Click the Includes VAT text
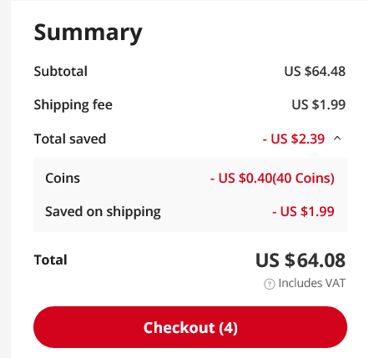This screenshot has width=369, height=358. pyautogui.click(x=311, y=283)
